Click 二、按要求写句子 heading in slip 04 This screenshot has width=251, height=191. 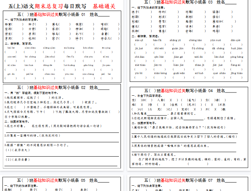click(x=144, y=123)
